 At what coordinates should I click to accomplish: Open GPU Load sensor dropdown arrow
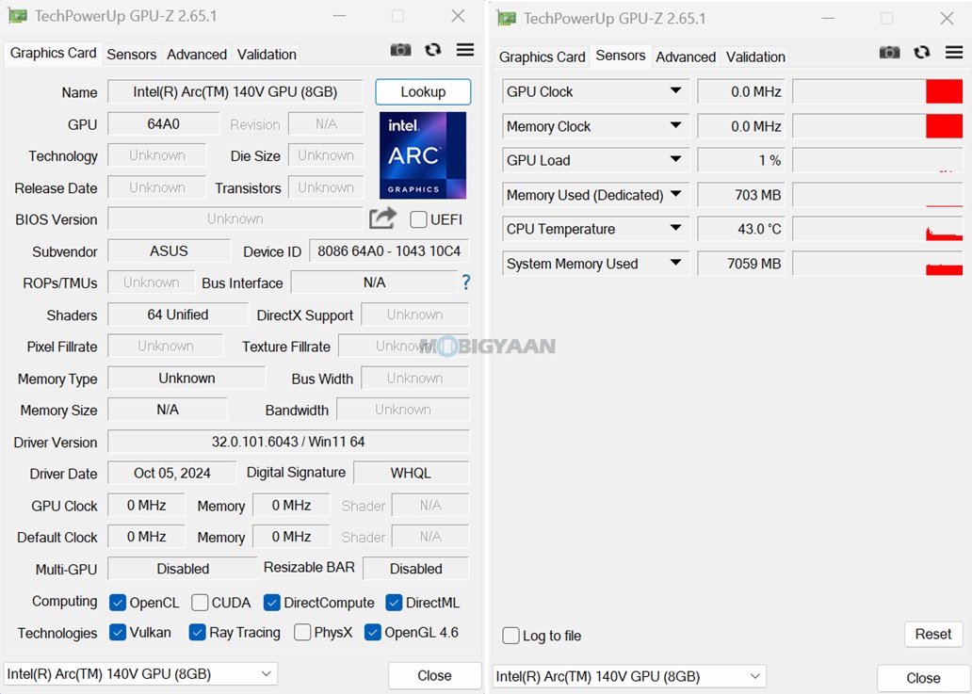coord(675,160)
